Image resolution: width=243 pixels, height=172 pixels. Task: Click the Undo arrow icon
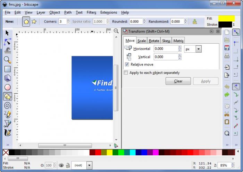227,87
